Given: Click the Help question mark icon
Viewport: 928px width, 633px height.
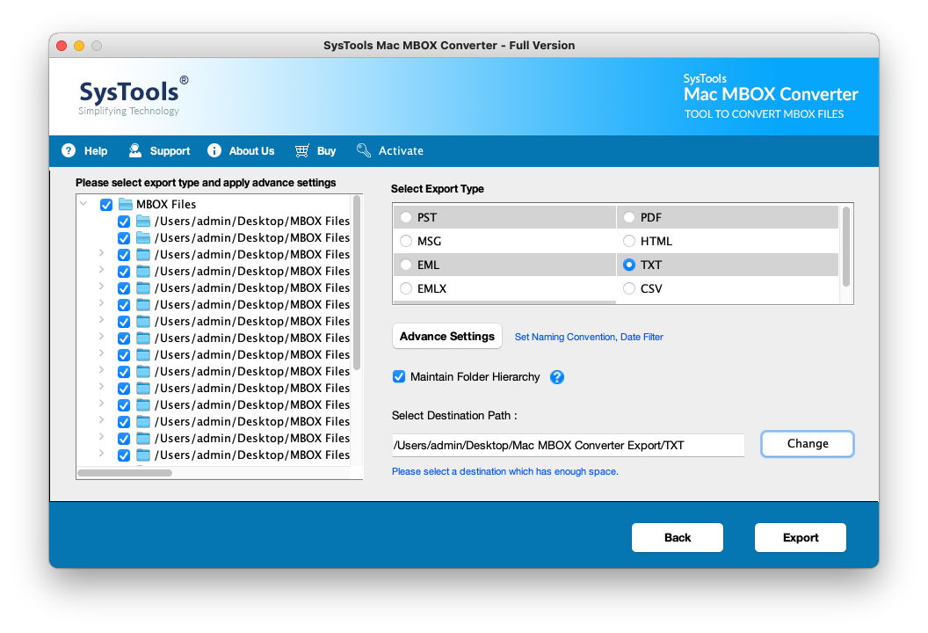Looking at the screenshot, I should 69,151.
